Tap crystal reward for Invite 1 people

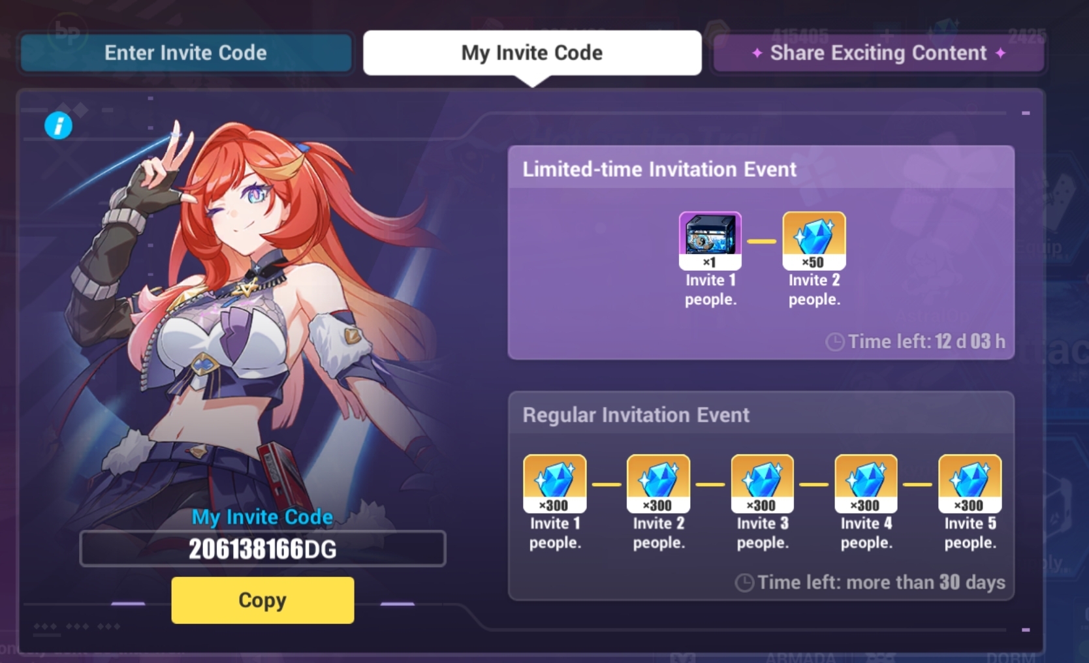555,484
